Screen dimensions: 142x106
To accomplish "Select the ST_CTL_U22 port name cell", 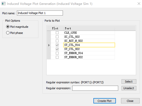I will 89,49.
